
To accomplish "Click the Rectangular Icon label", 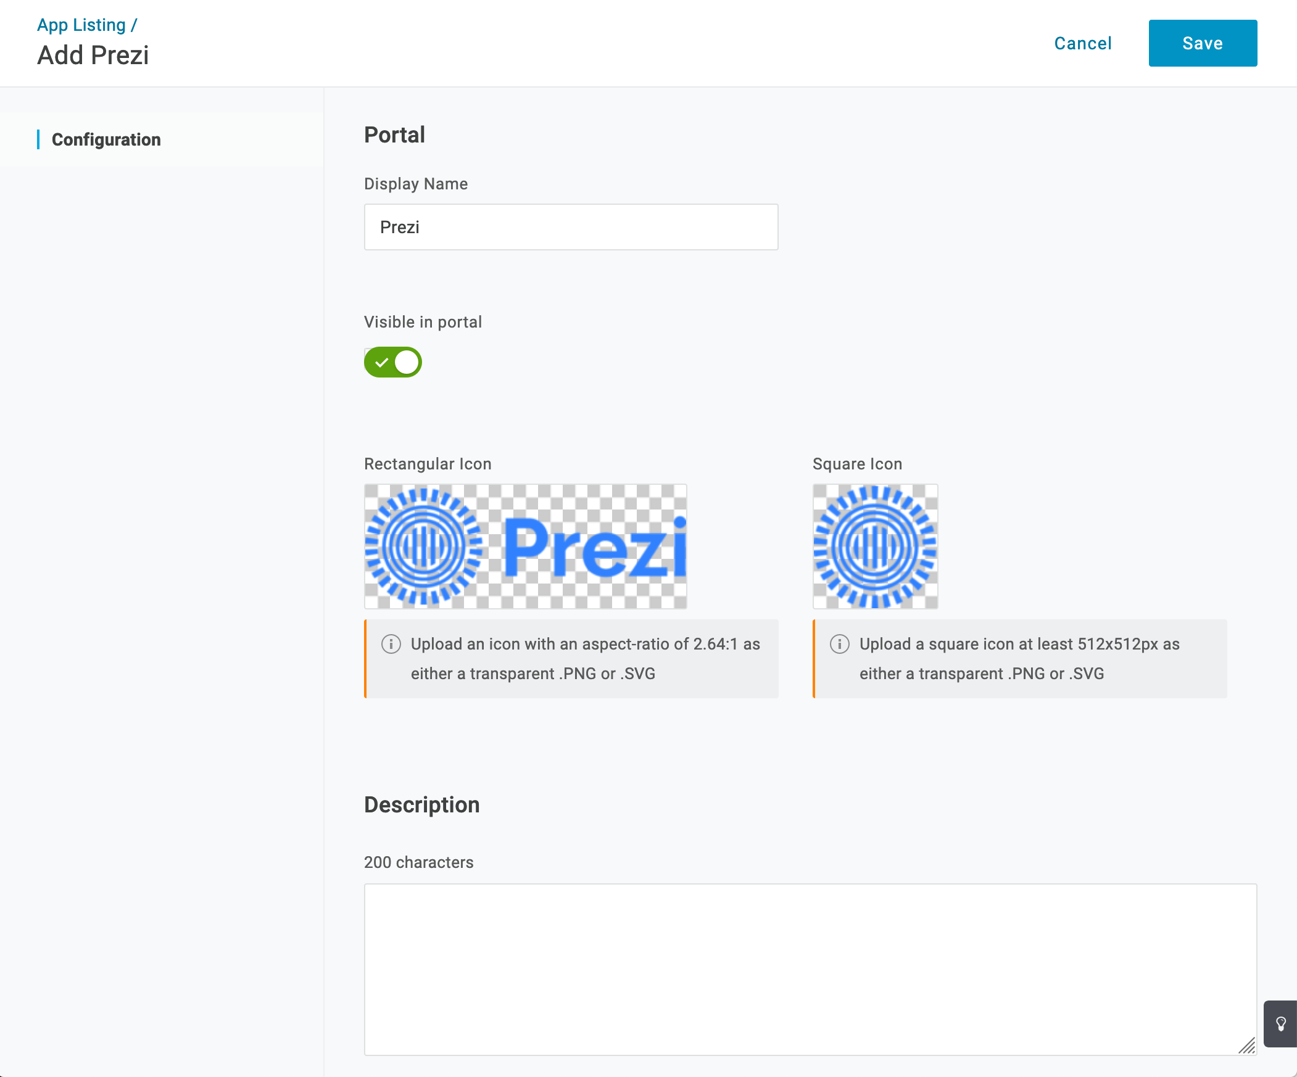I will (x=428, y=464).
